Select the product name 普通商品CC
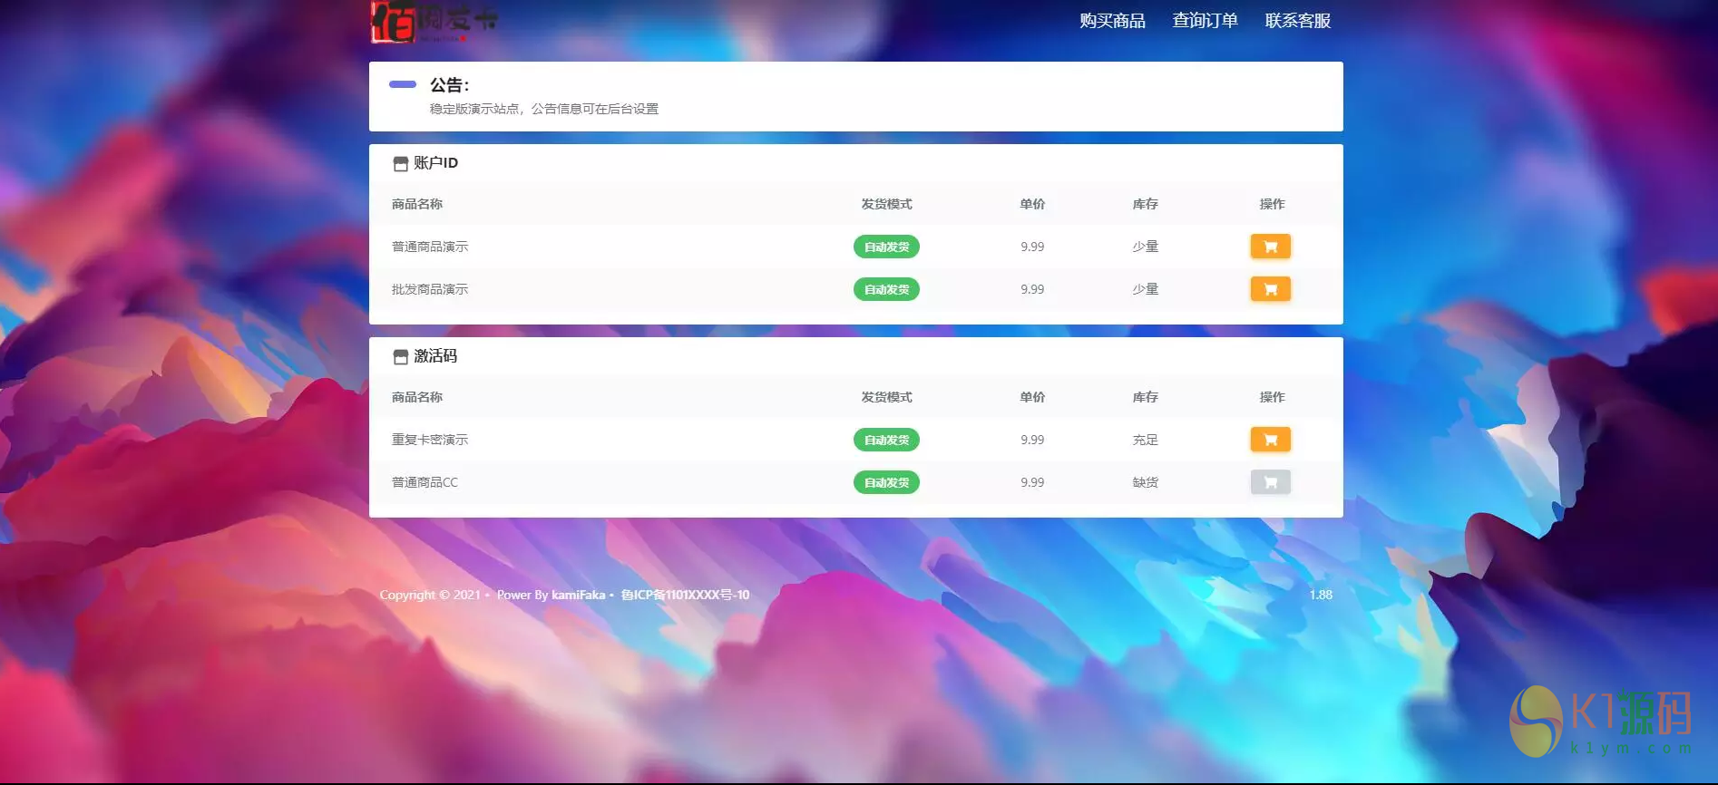Image resolution: width=1718 pixels, height=785 pixels. point(425,482)
